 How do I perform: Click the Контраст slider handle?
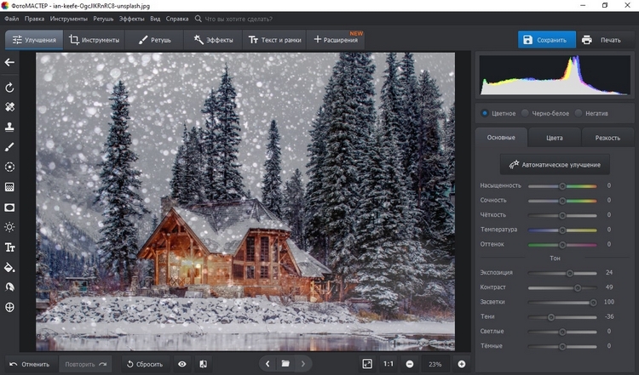(x=577, y=288)
